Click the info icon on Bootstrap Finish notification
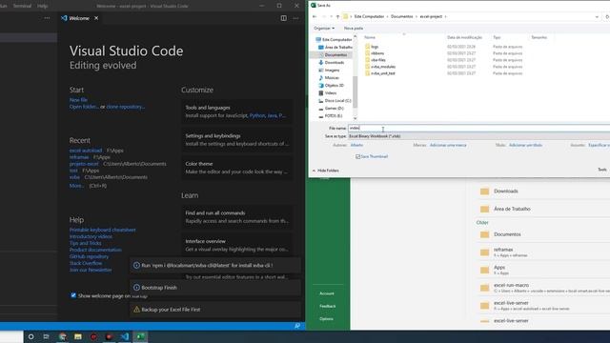This screenshot has height=343, width=610. (136, 288)
